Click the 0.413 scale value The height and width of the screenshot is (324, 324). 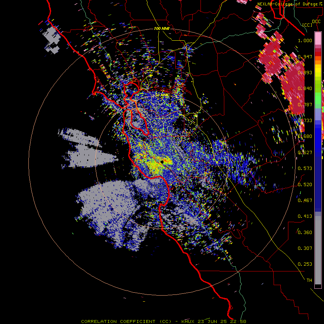[x=305, y=216]
